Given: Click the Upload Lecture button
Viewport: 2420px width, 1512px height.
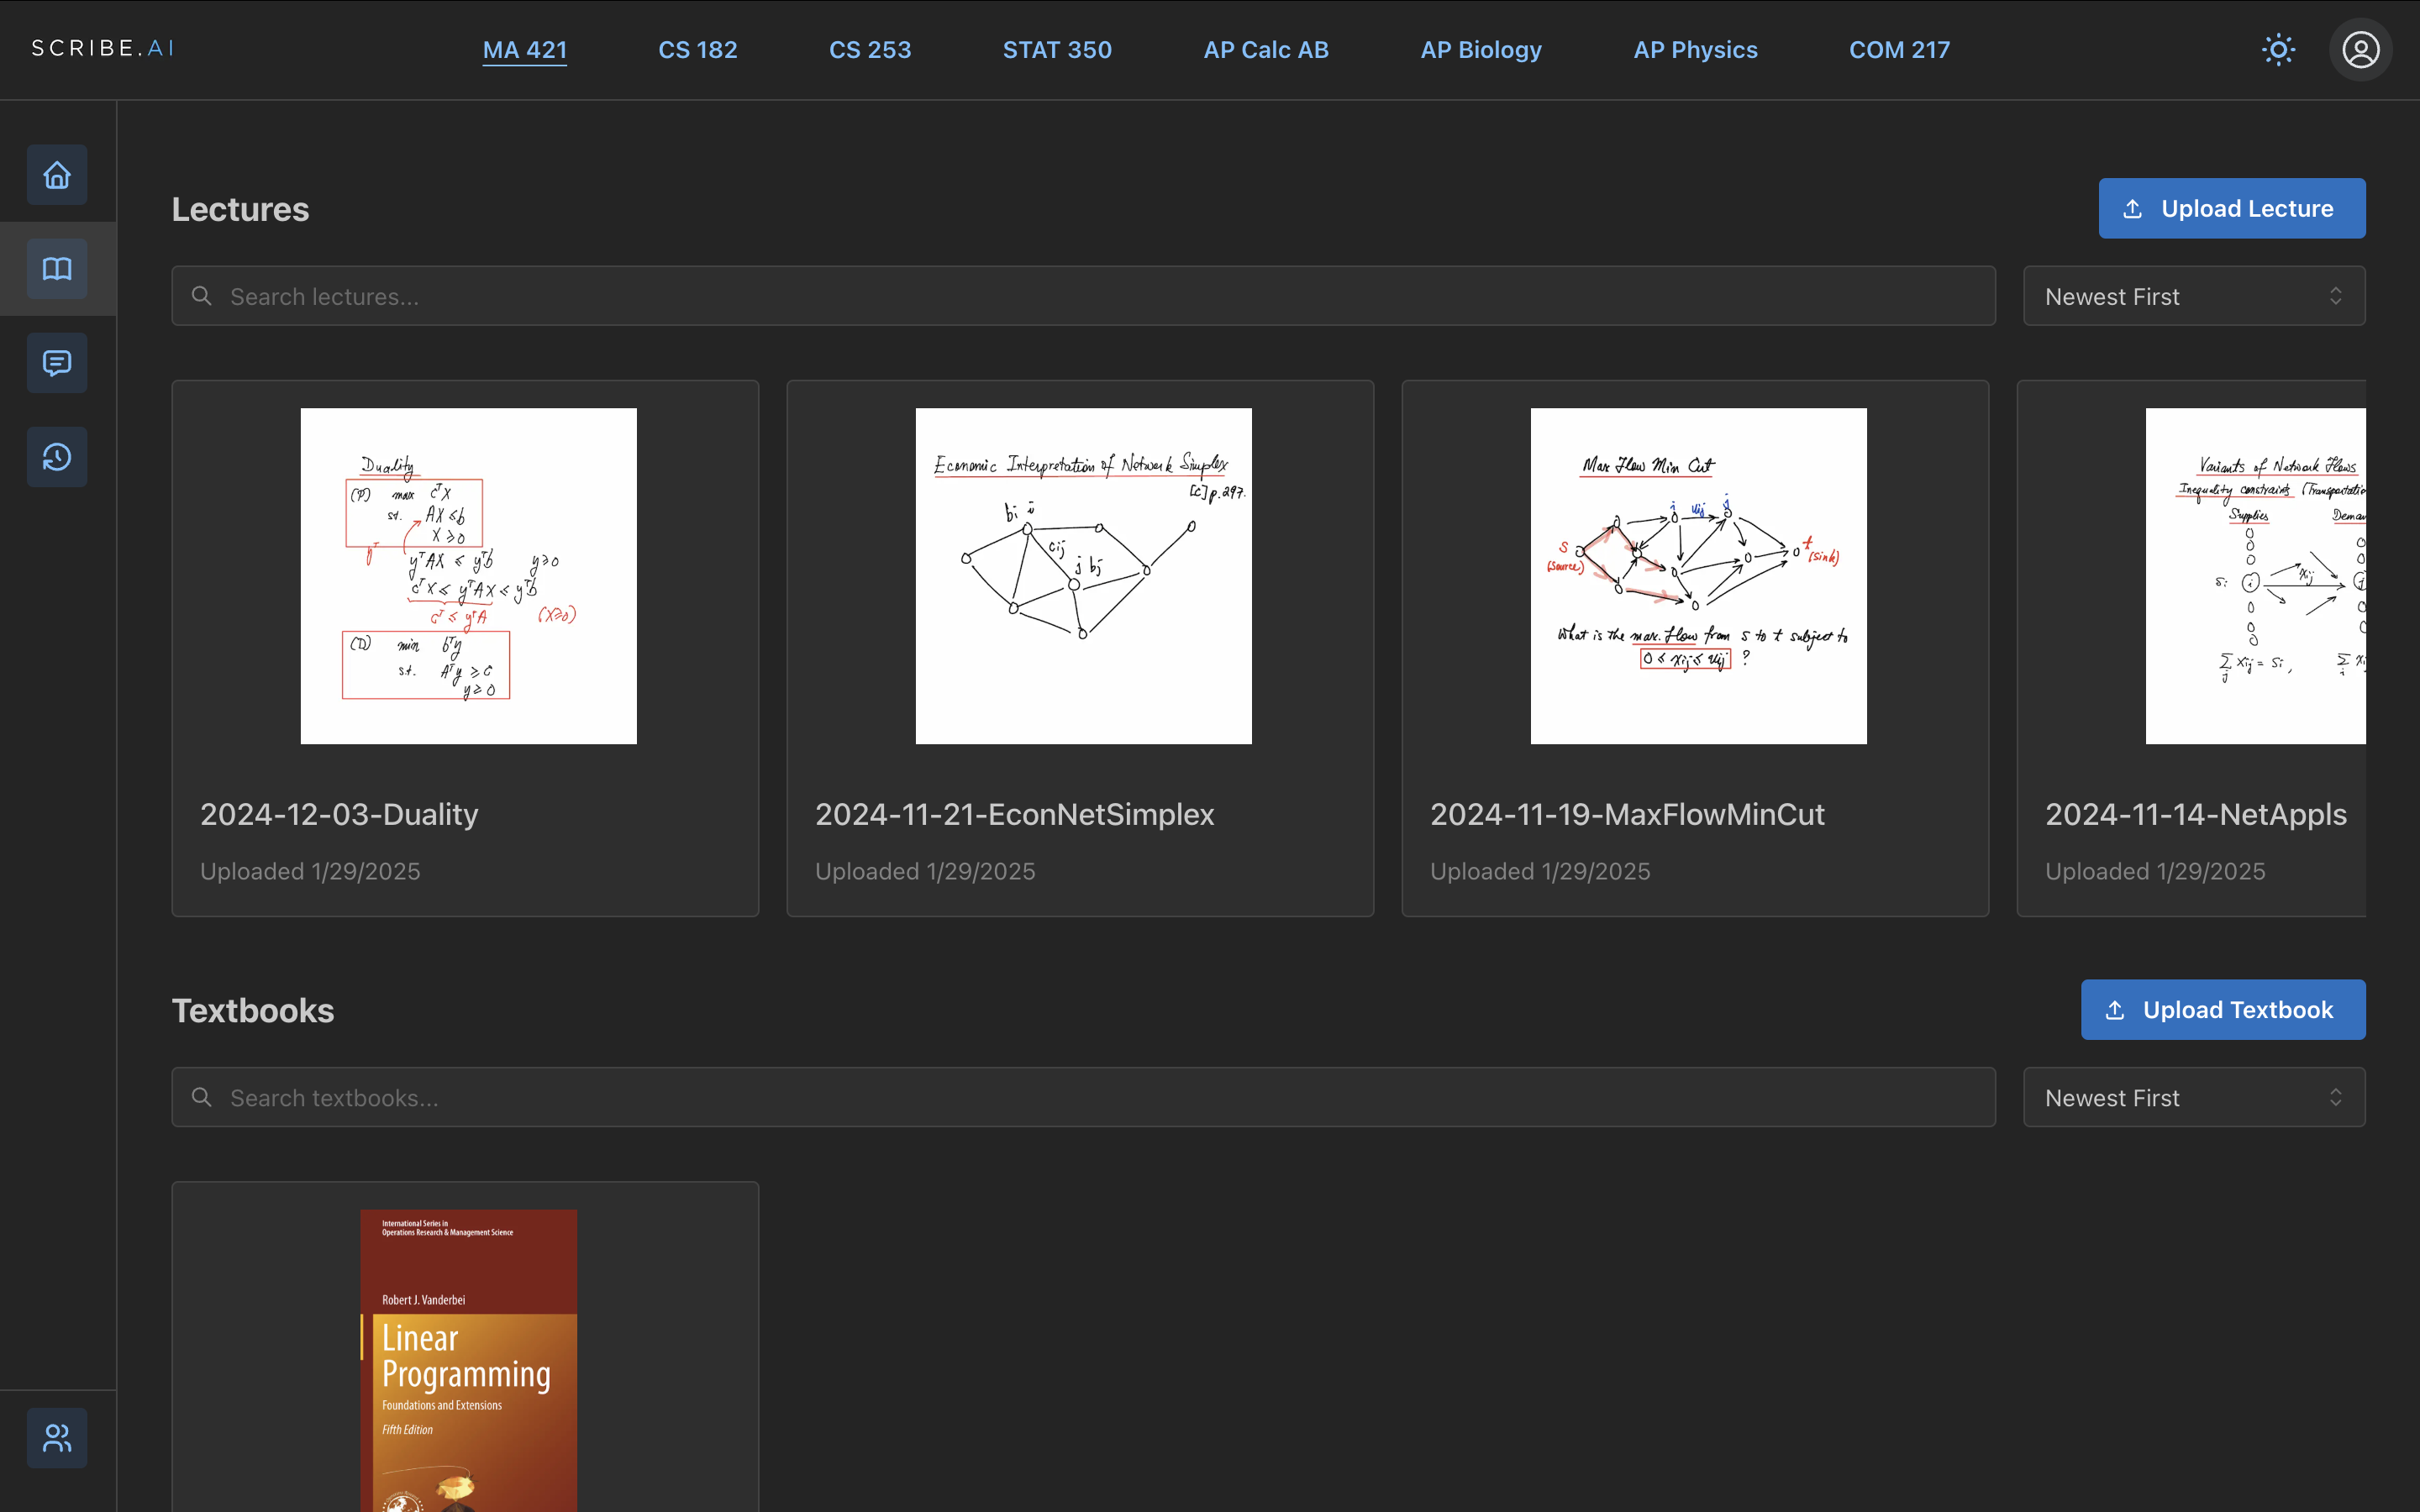Looking at the screenshot, I should 2231,208.
